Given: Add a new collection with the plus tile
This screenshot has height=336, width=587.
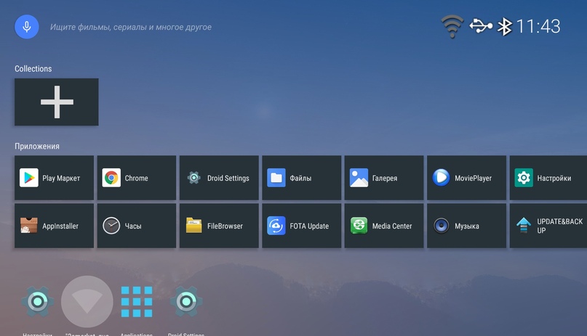Looking at the screenshot, I should (57, 102).
